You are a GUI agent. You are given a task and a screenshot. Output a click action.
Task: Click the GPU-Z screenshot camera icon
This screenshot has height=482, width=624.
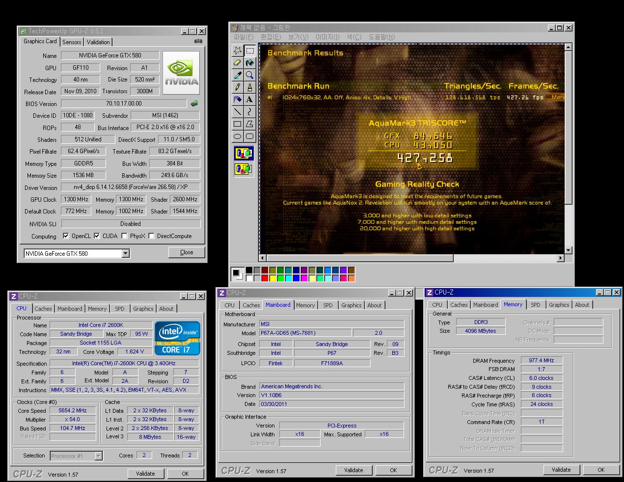(x=198, y=42)
